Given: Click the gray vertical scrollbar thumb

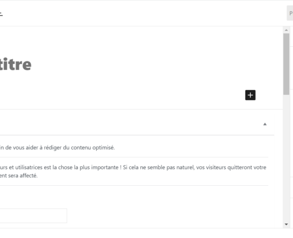Looking at the screenshot, I should click(x=286, y=64).
